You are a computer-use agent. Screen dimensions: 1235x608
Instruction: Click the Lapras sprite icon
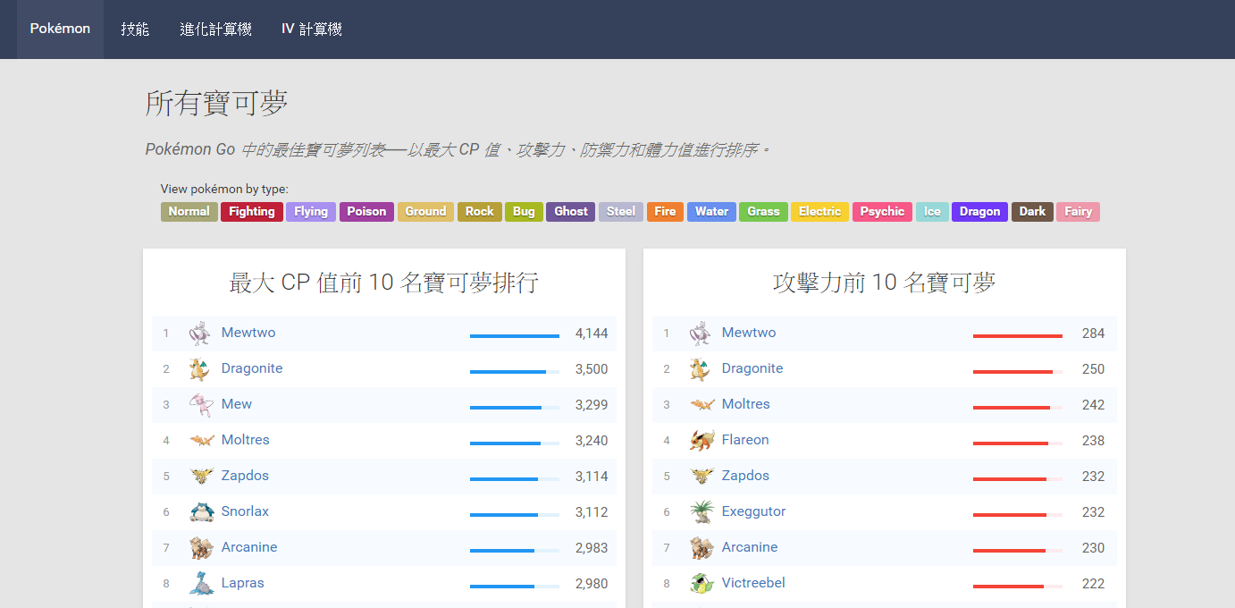coord(201,584)
